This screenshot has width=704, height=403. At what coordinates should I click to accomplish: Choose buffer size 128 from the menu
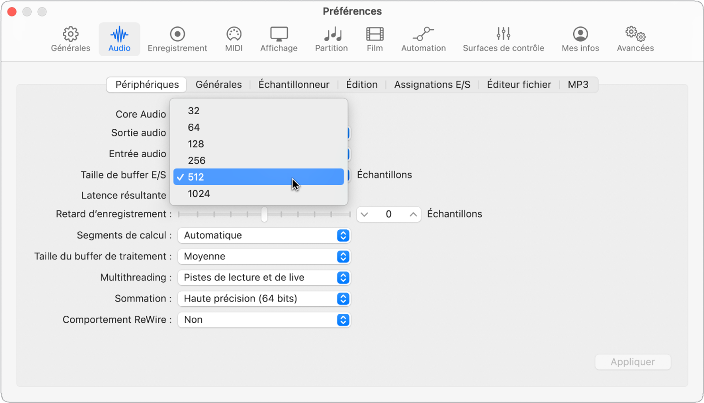pyautogui.click(x=258, y=144)
